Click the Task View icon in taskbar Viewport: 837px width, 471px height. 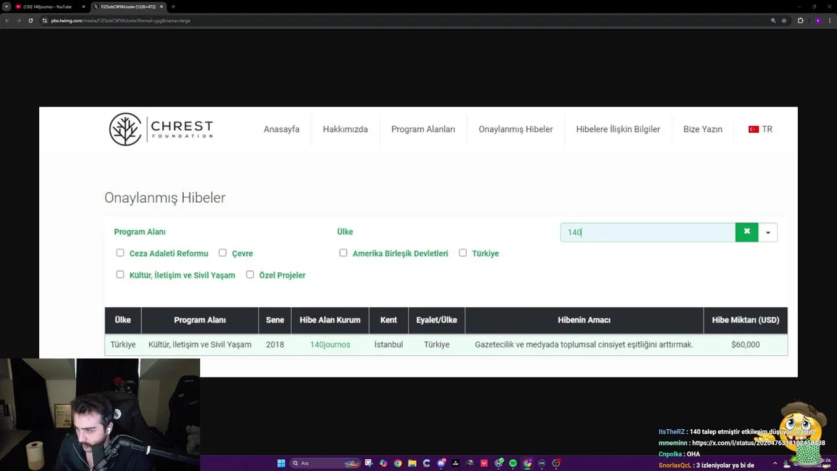[369, 463]
